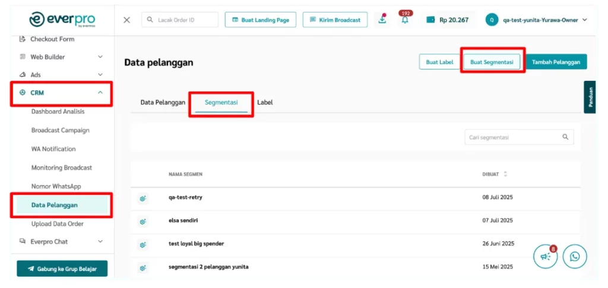Open the Panduan side tab

[x=590, y=97]
